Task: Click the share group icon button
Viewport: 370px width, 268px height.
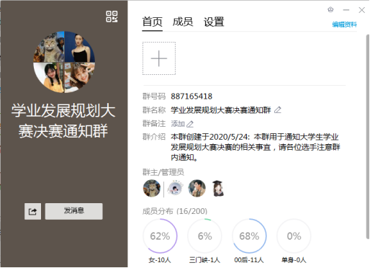Action: pos(32,211)
